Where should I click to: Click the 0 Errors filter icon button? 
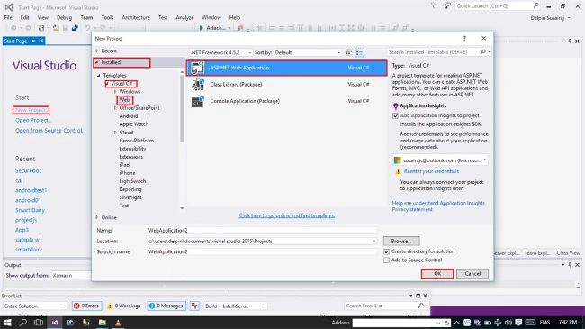(87, 306)
